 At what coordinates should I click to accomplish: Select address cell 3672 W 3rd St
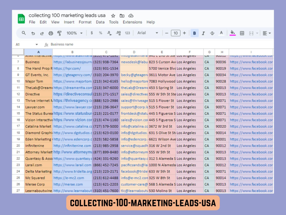coord(162,126)
